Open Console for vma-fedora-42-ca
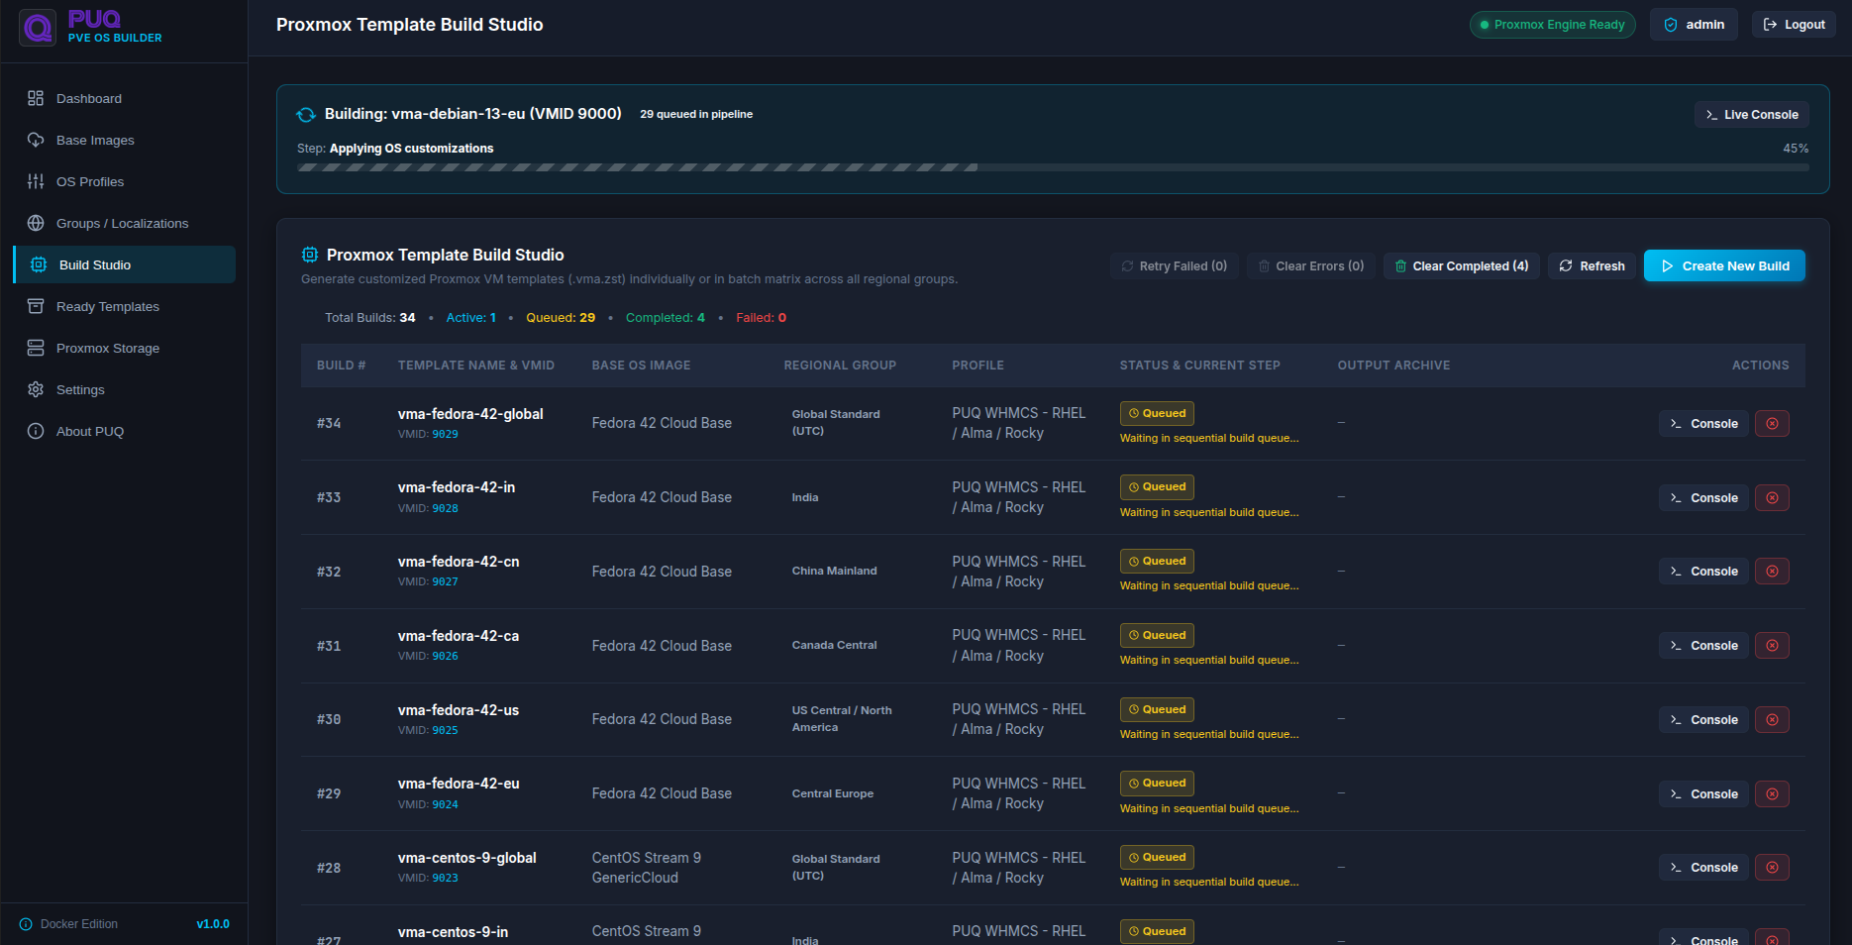Viewport: 1852px width, 945px height. pos(1703,646)
